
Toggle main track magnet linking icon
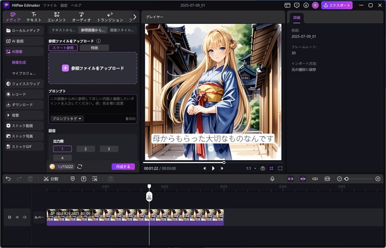pyautogui.click(x=290, y=179)
